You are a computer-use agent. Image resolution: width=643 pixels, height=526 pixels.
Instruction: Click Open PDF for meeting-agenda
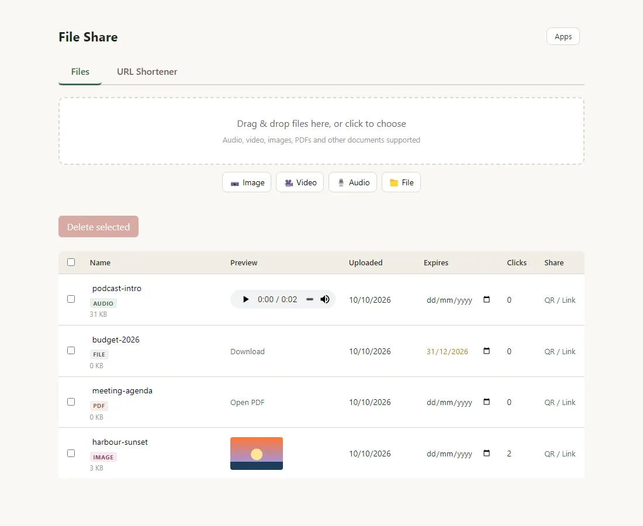247,402
